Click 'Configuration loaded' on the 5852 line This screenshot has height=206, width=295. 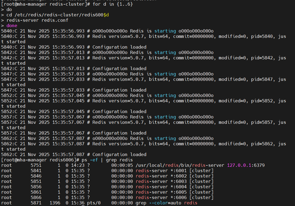click(119, 112)
